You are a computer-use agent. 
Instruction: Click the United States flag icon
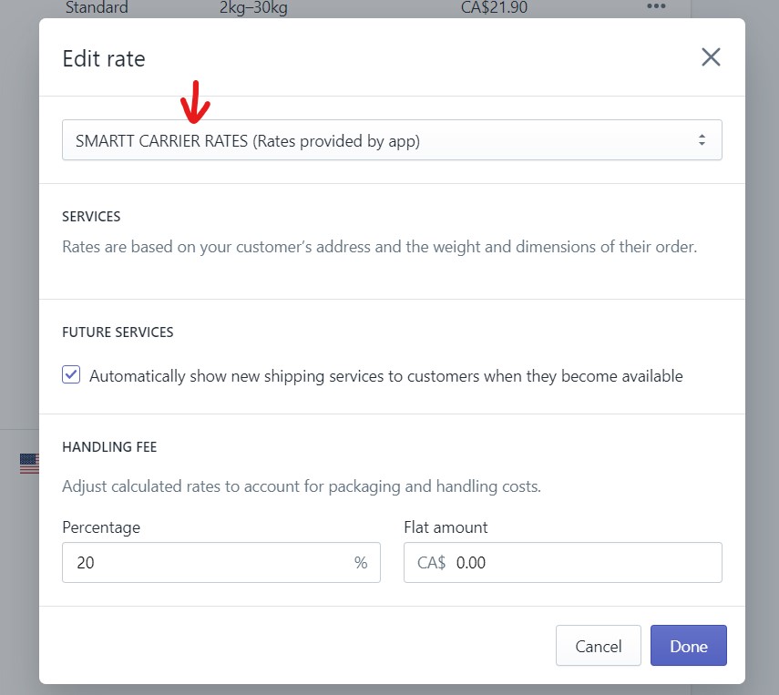click(29, 464)
